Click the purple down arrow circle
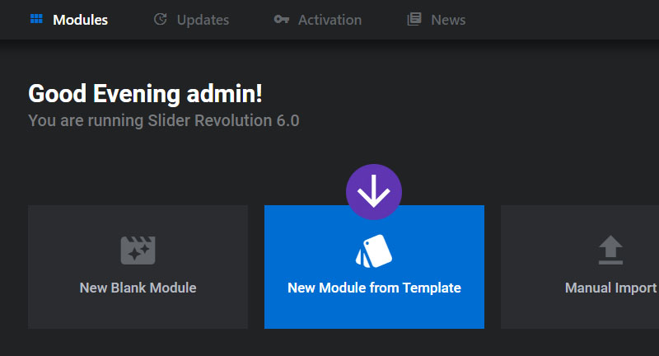The width and height of the screenshot is (659, 356). coord(374,192)
